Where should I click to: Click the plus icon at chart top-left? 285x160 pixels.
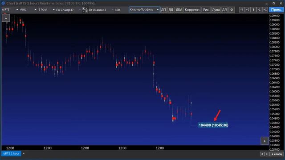[6, 18]
